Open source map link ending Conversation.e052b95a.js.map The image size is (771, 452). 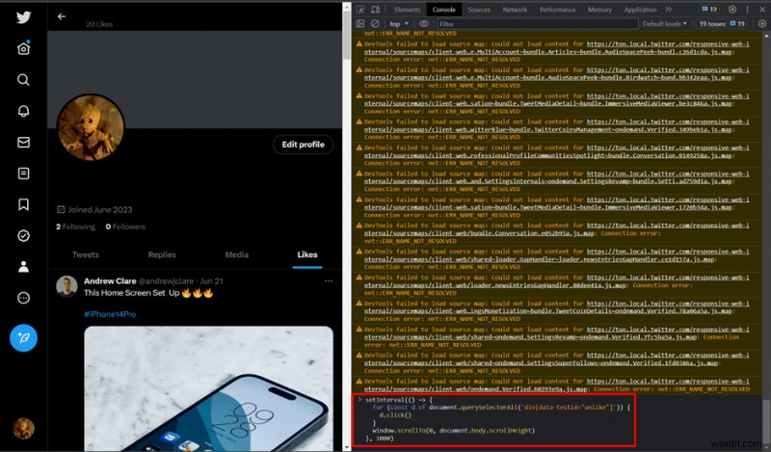[x=557, y=229]
